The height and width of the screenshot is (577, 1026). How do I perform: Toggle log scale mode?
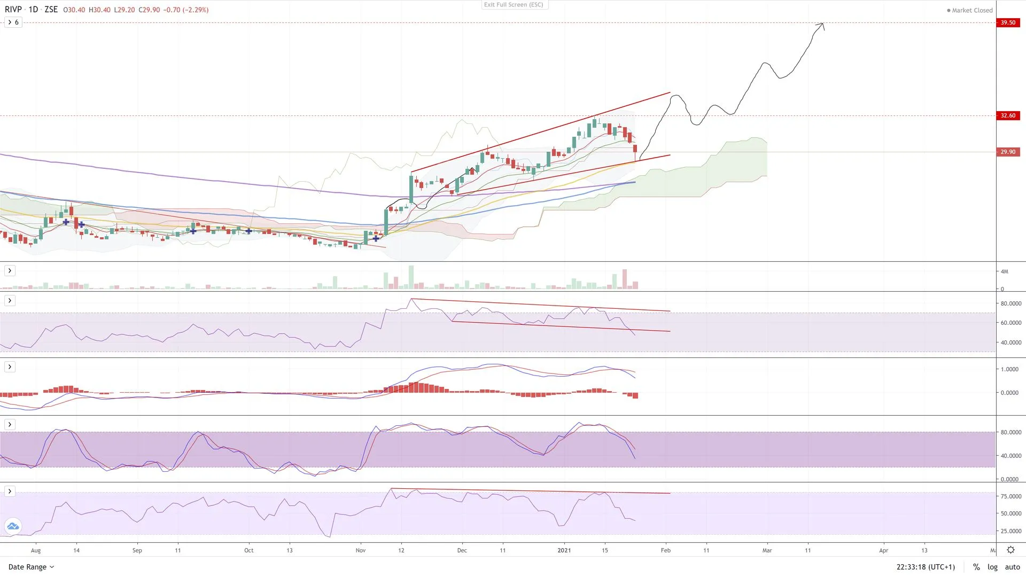pyautogui.click(x=992, y=567)
